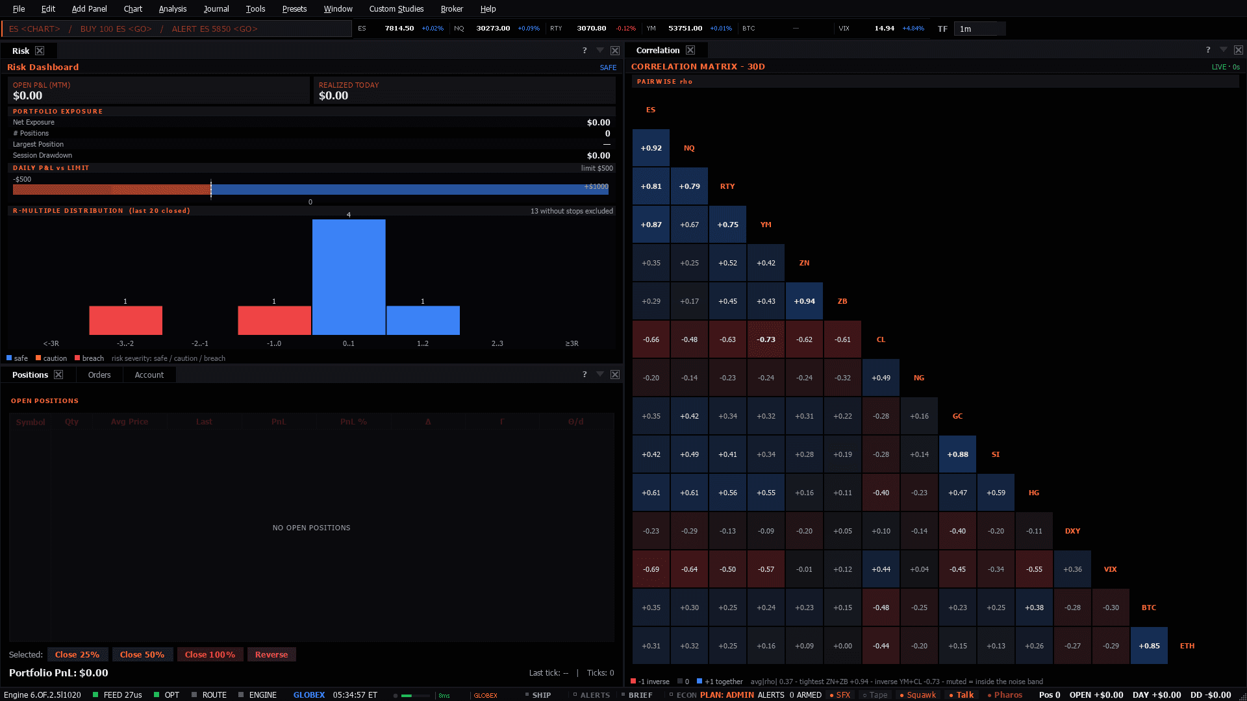Open Correlation panel help icon
This screenshot has height=701, width=1247.
click(x=1208, y=50)
